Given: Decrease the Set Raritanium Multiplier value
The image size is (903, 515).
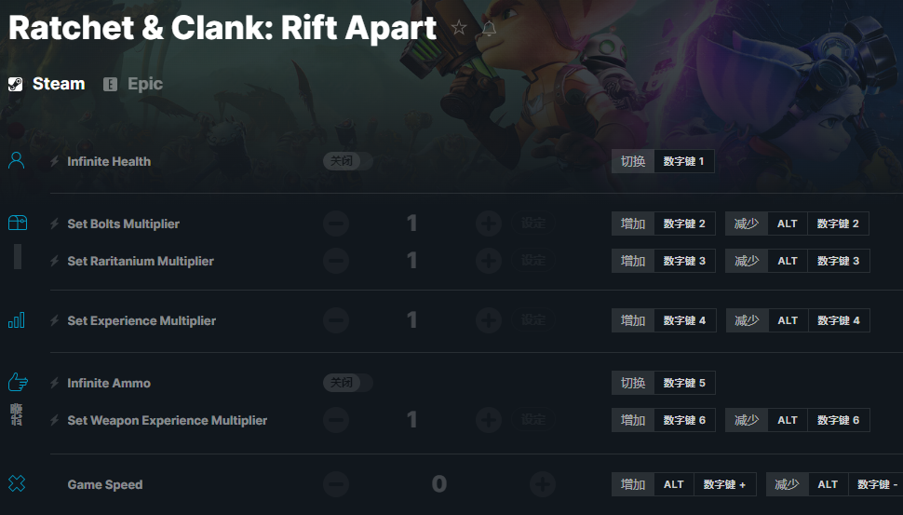Looking at the screenshot, I should point(336,261).
